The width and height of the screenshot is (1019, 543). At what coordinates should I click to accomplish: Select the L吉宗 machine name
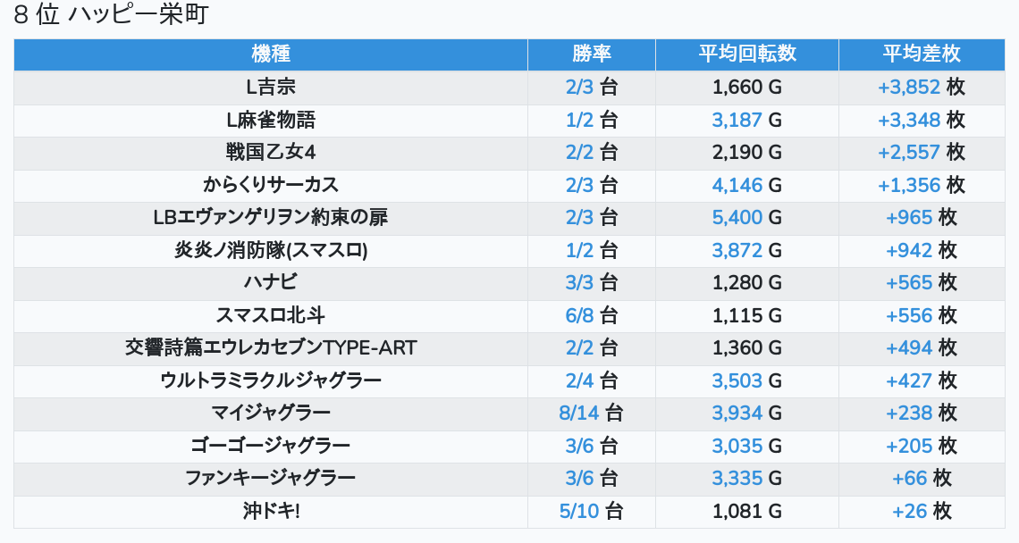click(270, 87)
